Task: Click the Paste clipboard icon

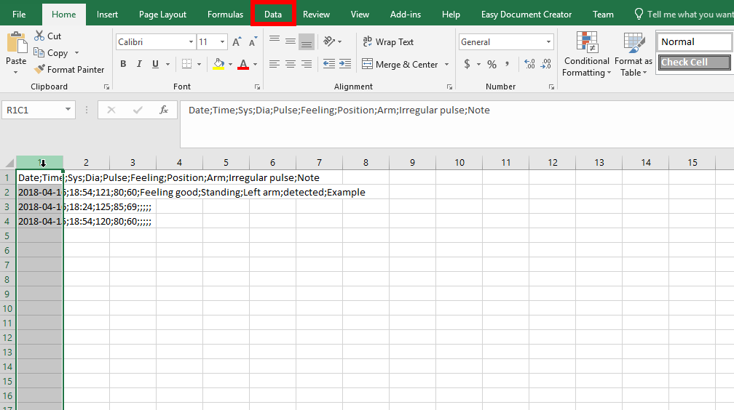Action: [x=16, y=43]
